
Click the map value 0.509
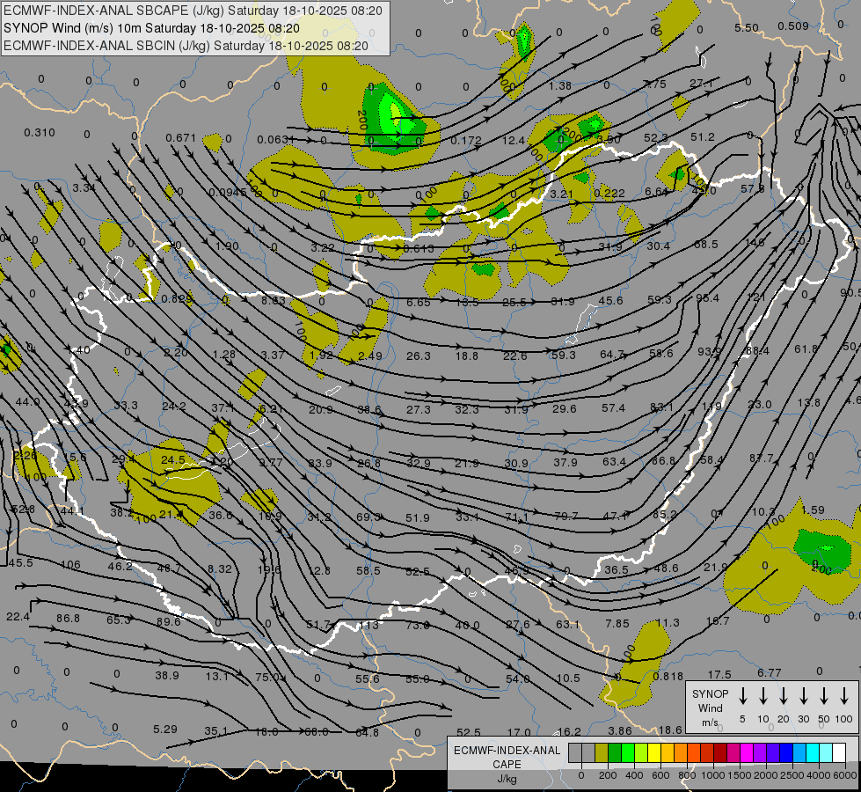point(793,26)
